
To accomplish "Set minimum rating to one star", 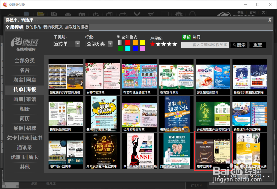I will tap(152, 44).
